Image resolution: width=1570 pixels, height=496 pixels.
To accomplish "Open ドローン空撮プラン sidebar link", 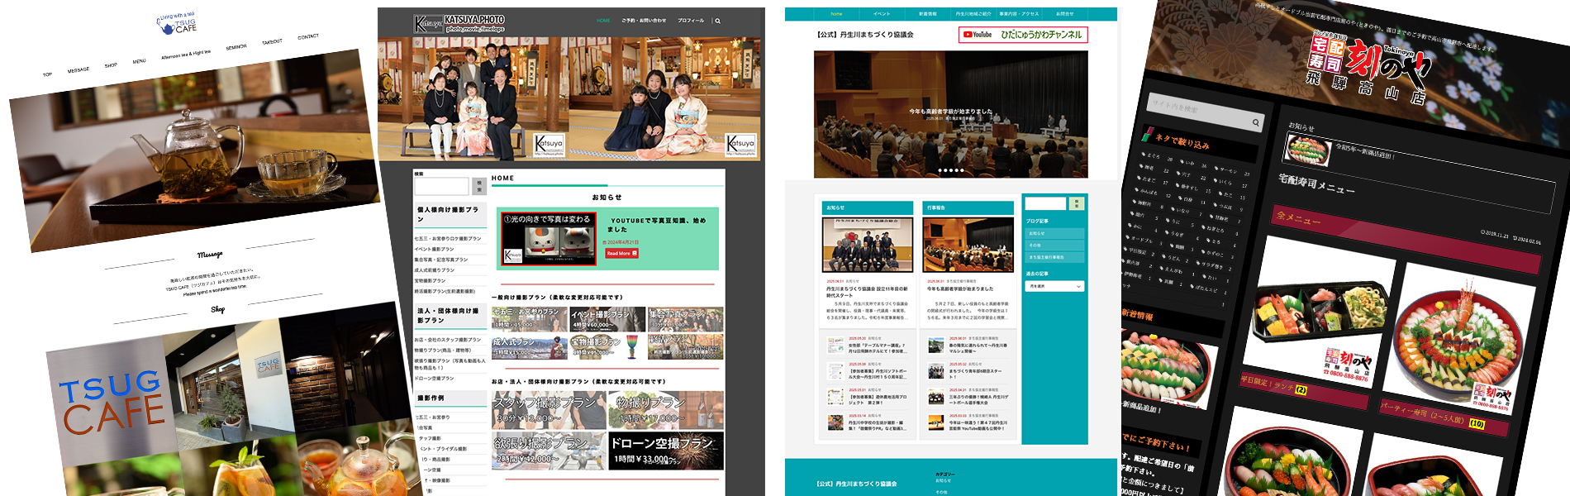I will 435,378.
